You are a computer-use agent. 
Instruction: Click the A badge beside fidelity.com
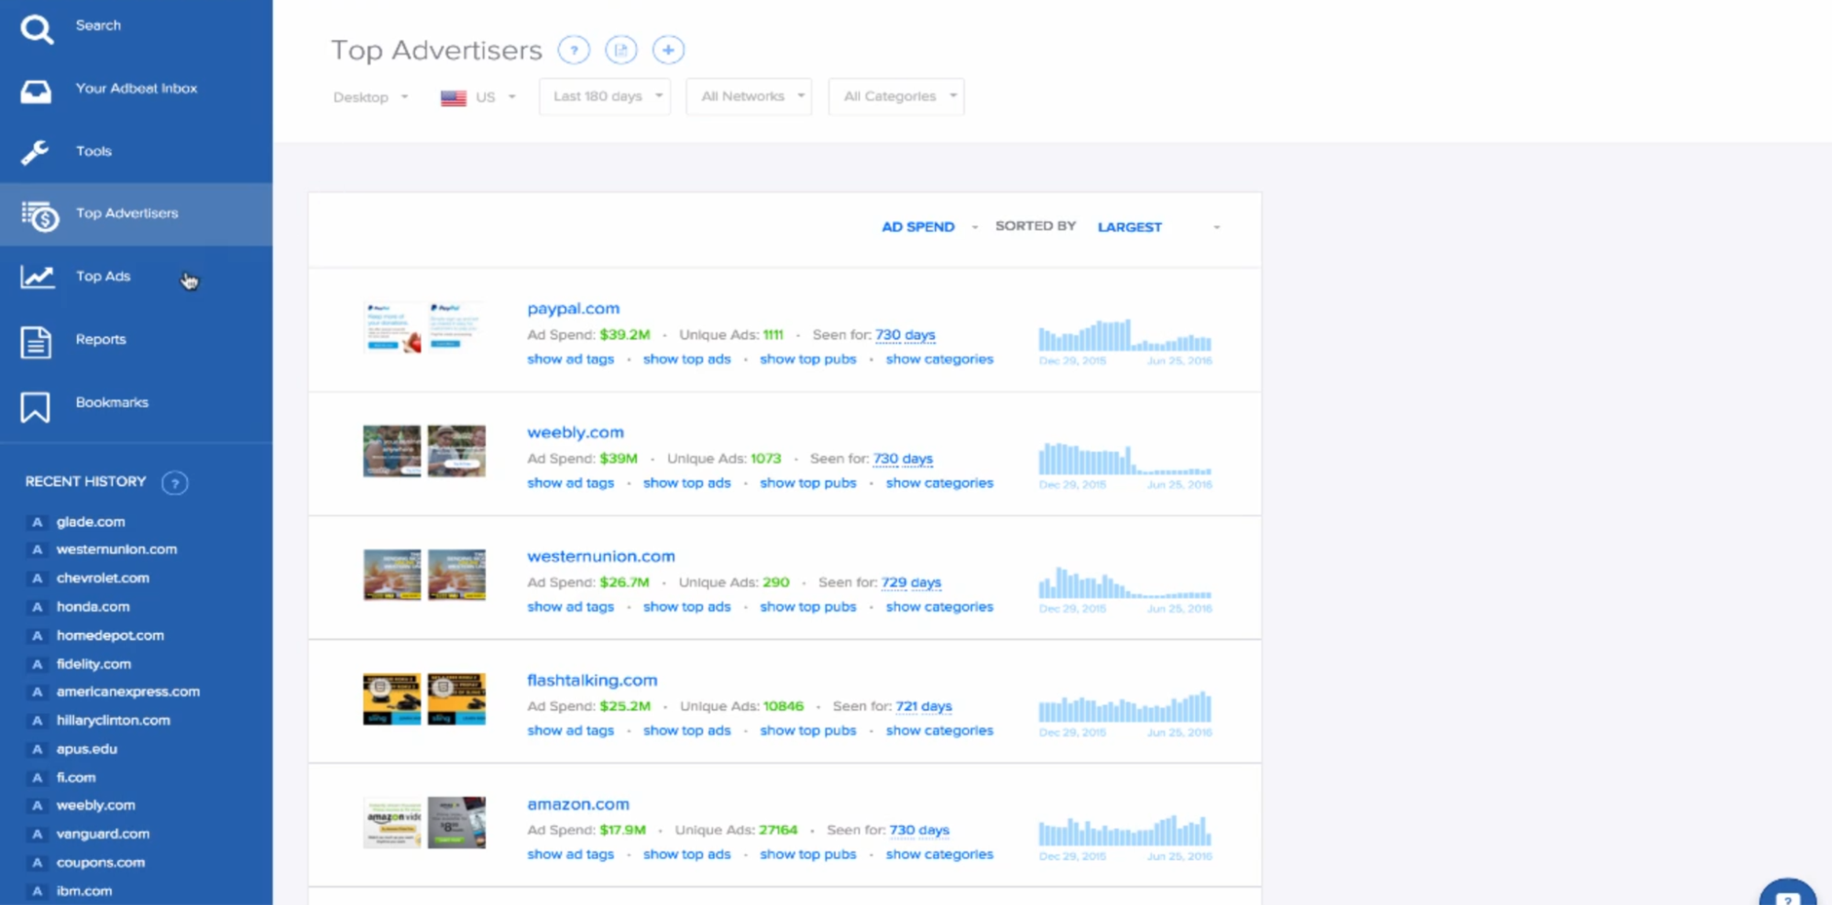coord(37,664)
